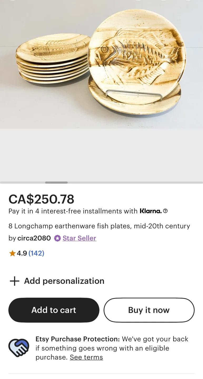Image resolution: width=203 pixels, height=379 pixels.
Task: Click the purple Star Seller badge icon
Action: [x=57, y=238]
